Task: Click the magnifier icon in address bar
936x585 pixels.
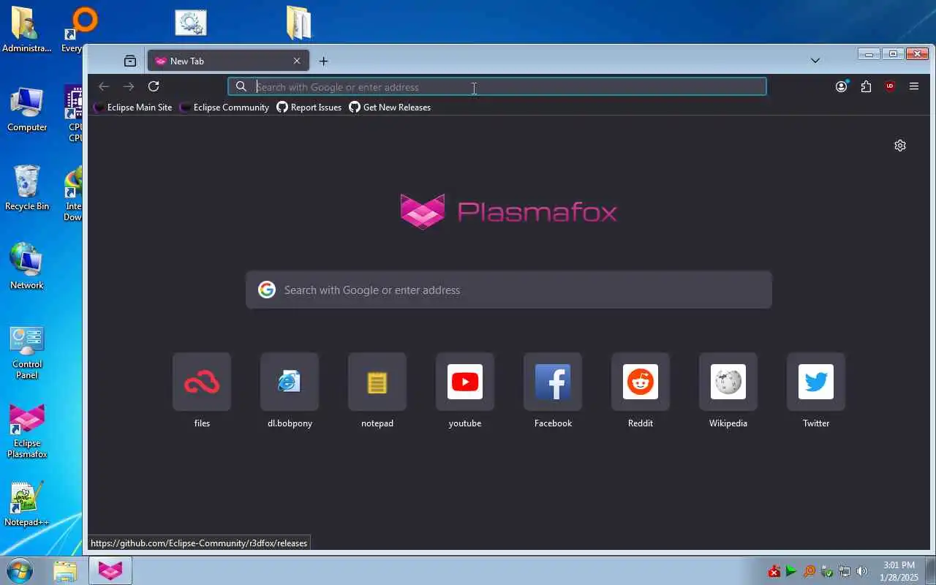Action: click(x=241, y=86)
